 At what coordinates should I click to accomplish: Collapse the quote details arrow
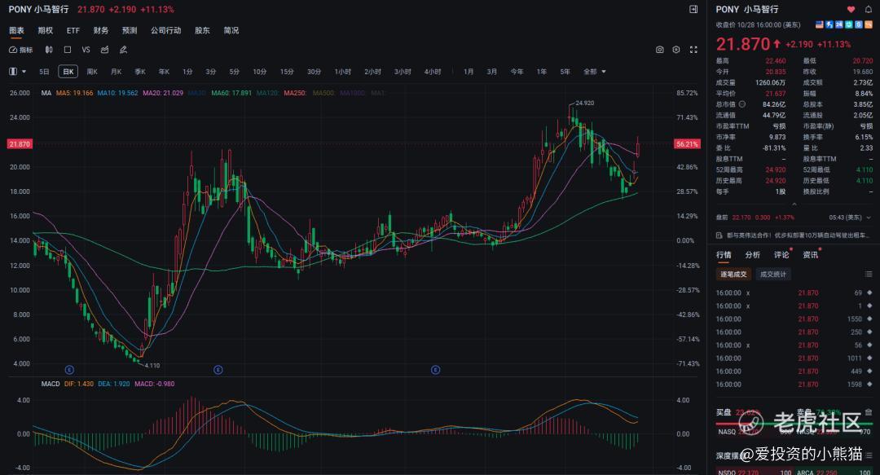pyautogui.click(x=794, y=204)
